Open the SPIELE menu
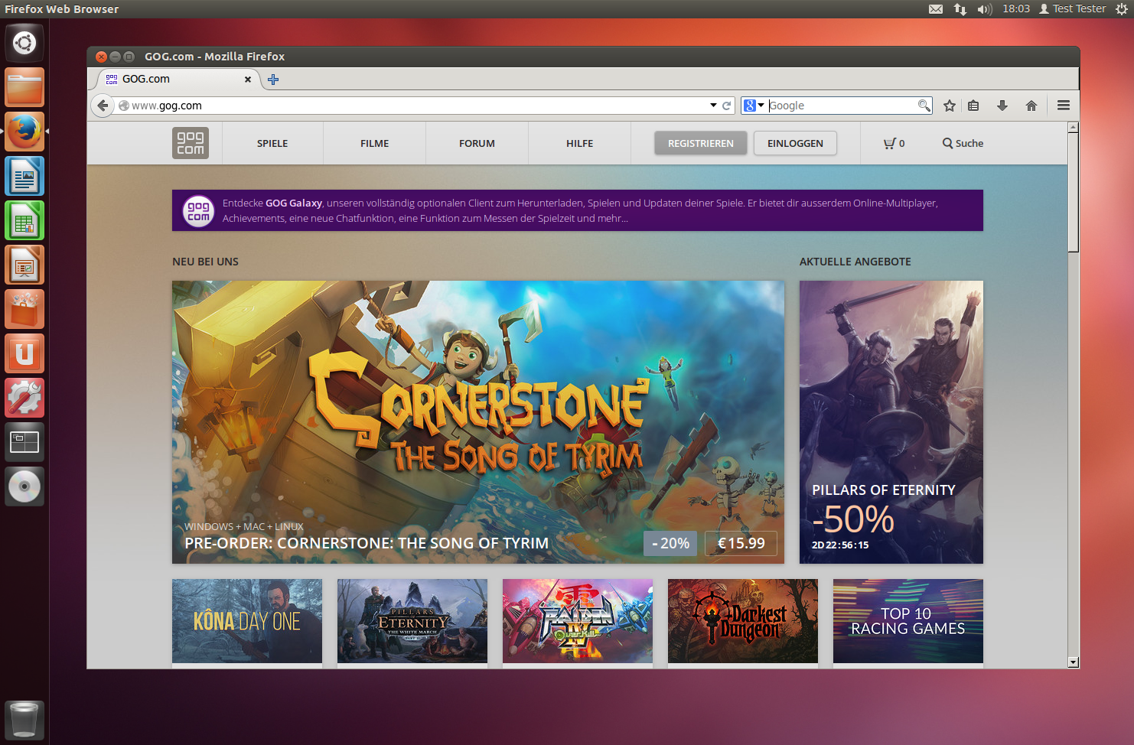The height and width of the screenshot is (745, 1134). (x=272, y=143)
